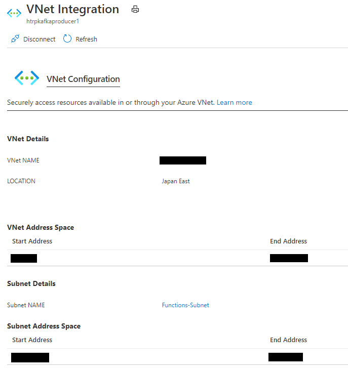The image size is (348, 371).
Task: Click Start Address header under VNet Address Space
Action: tap(32, 241)
